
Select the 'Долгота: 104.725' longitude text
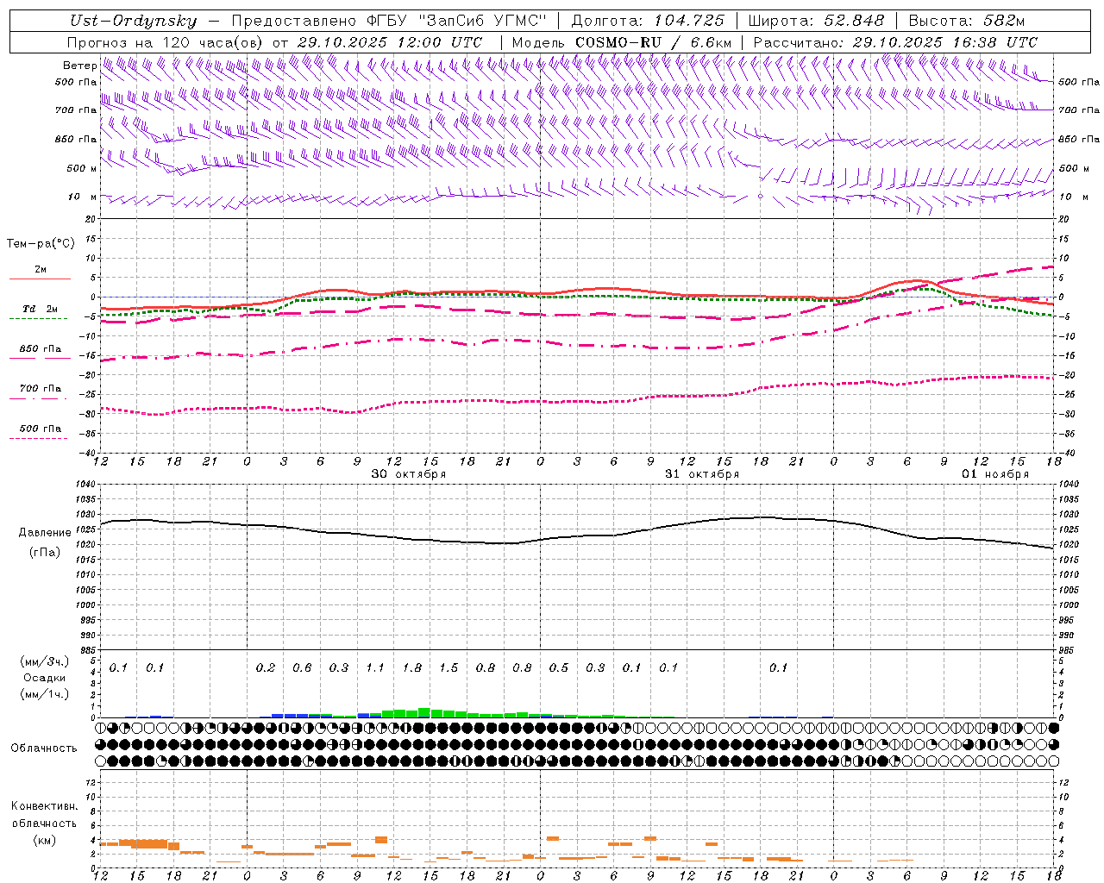coord(648,22)
